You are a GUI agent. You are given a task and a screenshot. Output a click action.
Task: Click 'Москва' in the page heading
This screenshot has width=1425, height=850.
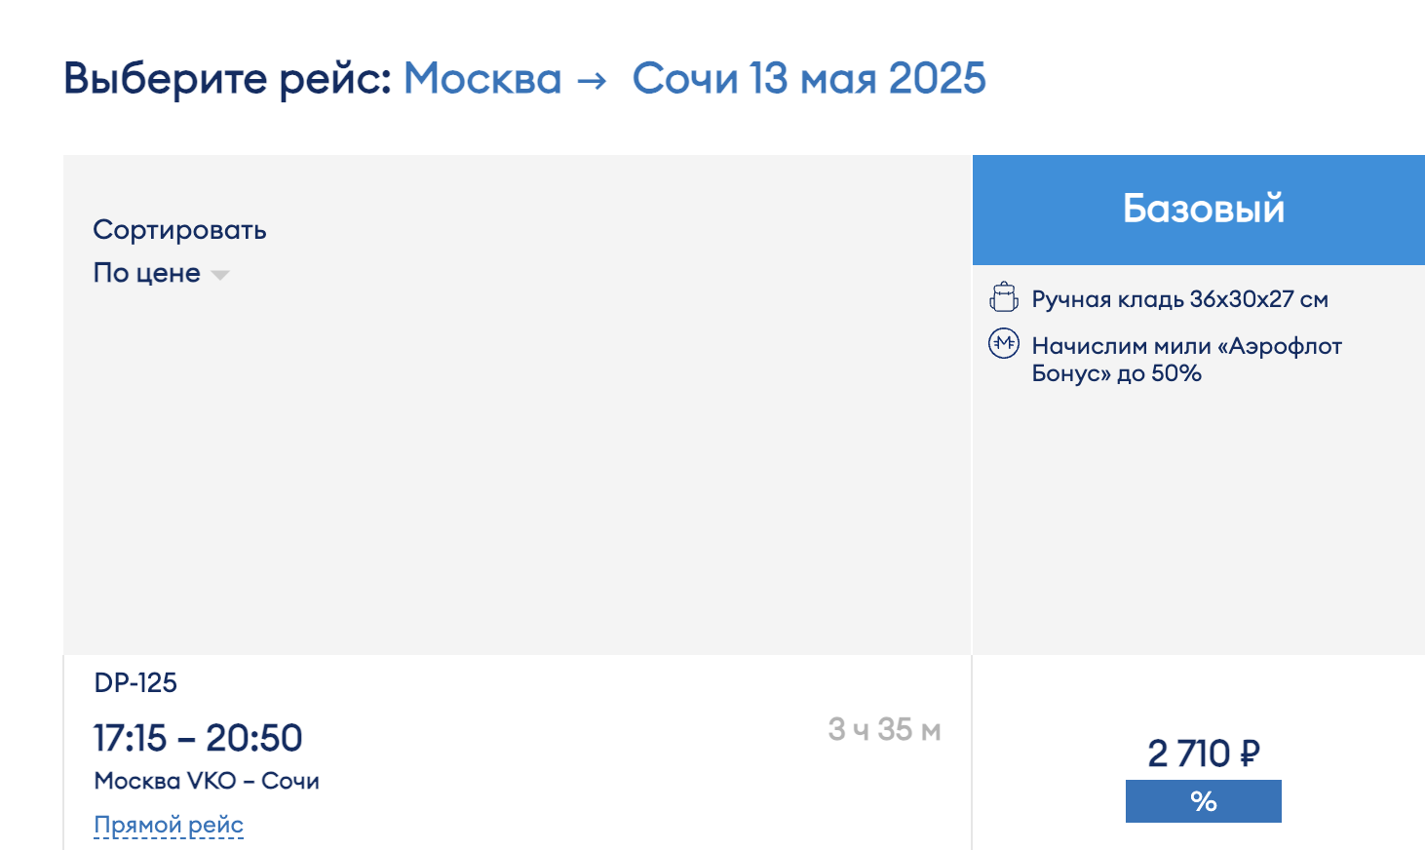tap(482, 79)
